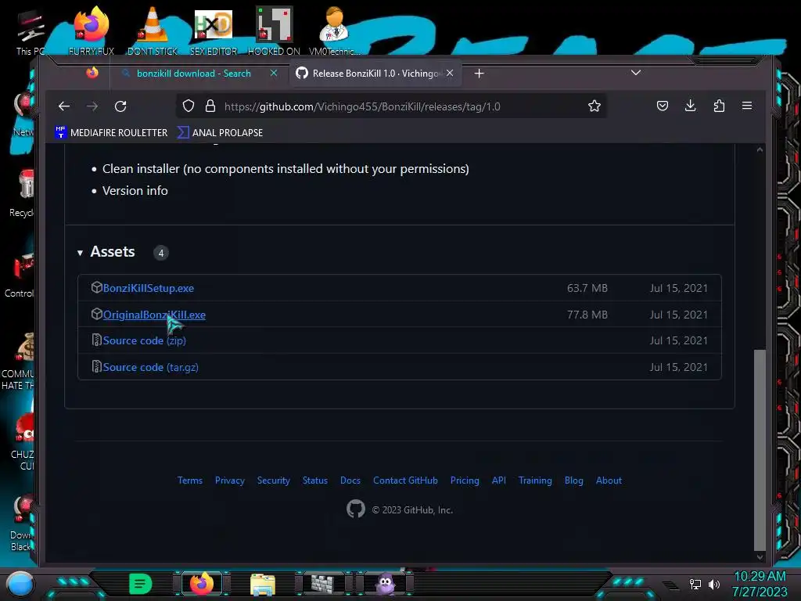
Task: Open the Status footer link
Action: click(314, 480)
